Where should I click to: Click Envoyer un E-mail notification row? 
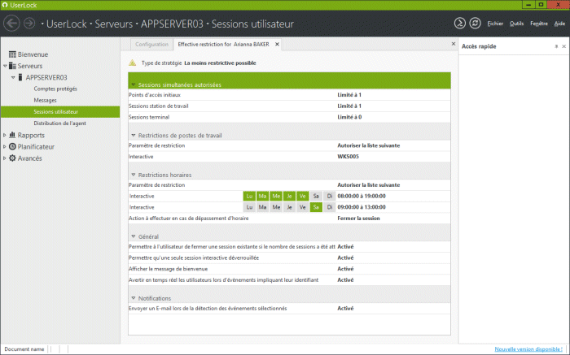(289, 308)
